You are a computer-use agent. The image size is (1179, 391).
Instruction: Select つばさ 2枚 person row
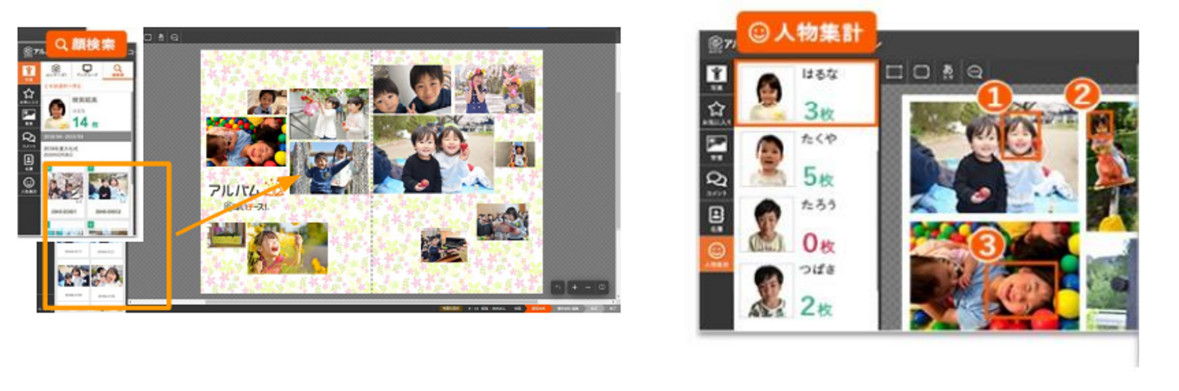pos(806,290)
